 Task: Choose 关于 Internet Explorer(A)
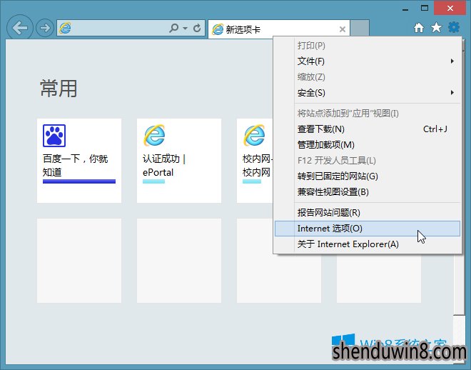pos(368,244)
